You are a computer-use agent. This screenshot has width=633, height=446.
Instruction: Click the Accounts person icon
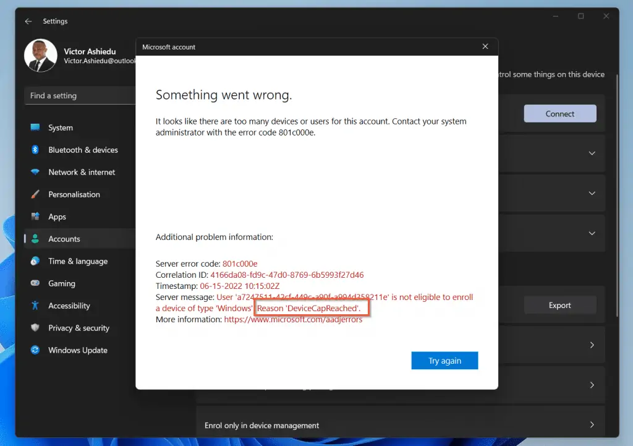[35, 239]
